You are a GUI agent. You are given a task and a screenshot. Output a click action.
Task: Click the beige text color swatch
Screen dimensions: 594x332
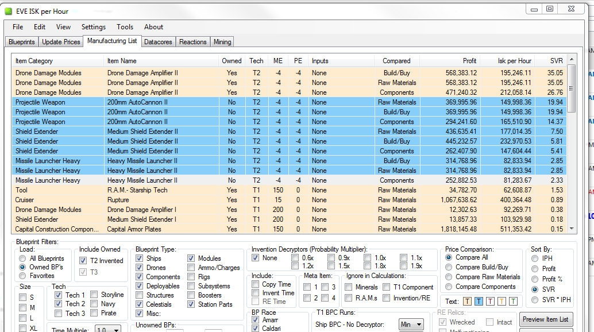[468, 302]
